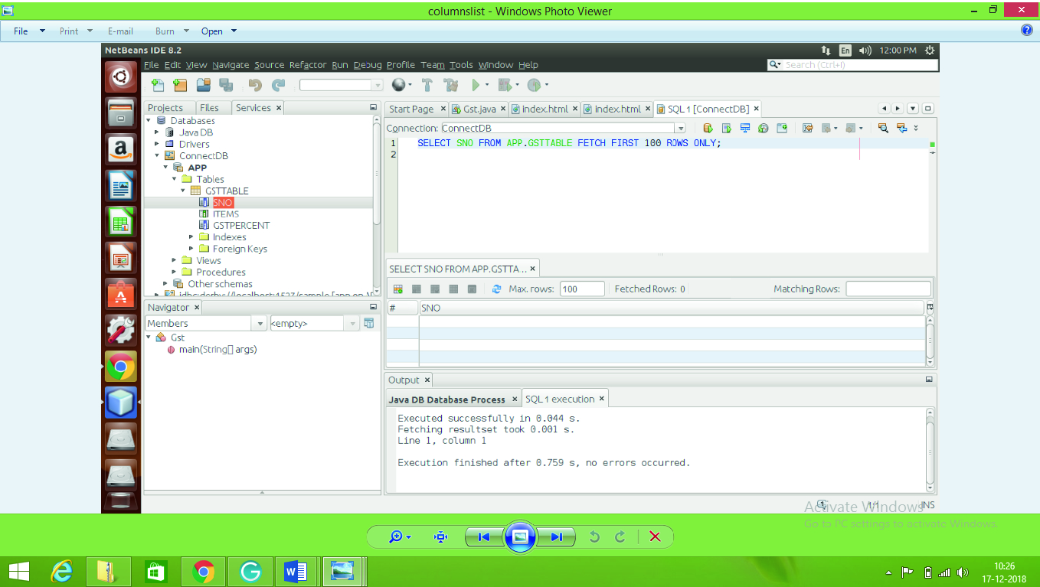
Task: Click the Refresh Records icon near Max. rows
Action: coord(496,289)
